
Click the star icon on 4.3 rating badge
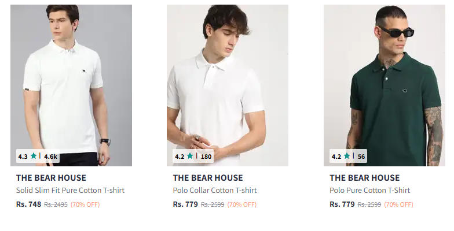pos(34,156)
